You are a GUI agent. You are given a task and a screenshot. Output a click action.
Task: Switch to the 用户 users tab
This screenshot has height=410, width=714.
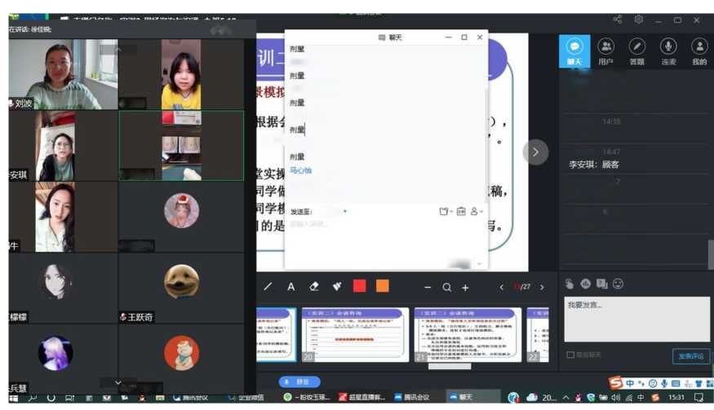(605, 51)
